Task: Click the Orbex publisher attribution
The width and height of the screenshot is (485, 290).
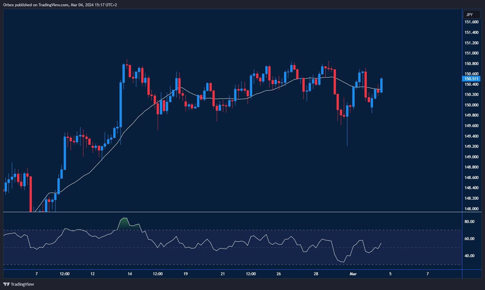Action: click(x=7, y=5)
